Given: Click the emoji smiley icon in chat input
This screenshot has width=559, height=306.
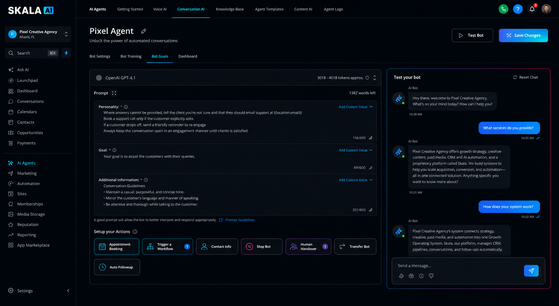Looking at the screenshot, I should click(x=421, y=276).
